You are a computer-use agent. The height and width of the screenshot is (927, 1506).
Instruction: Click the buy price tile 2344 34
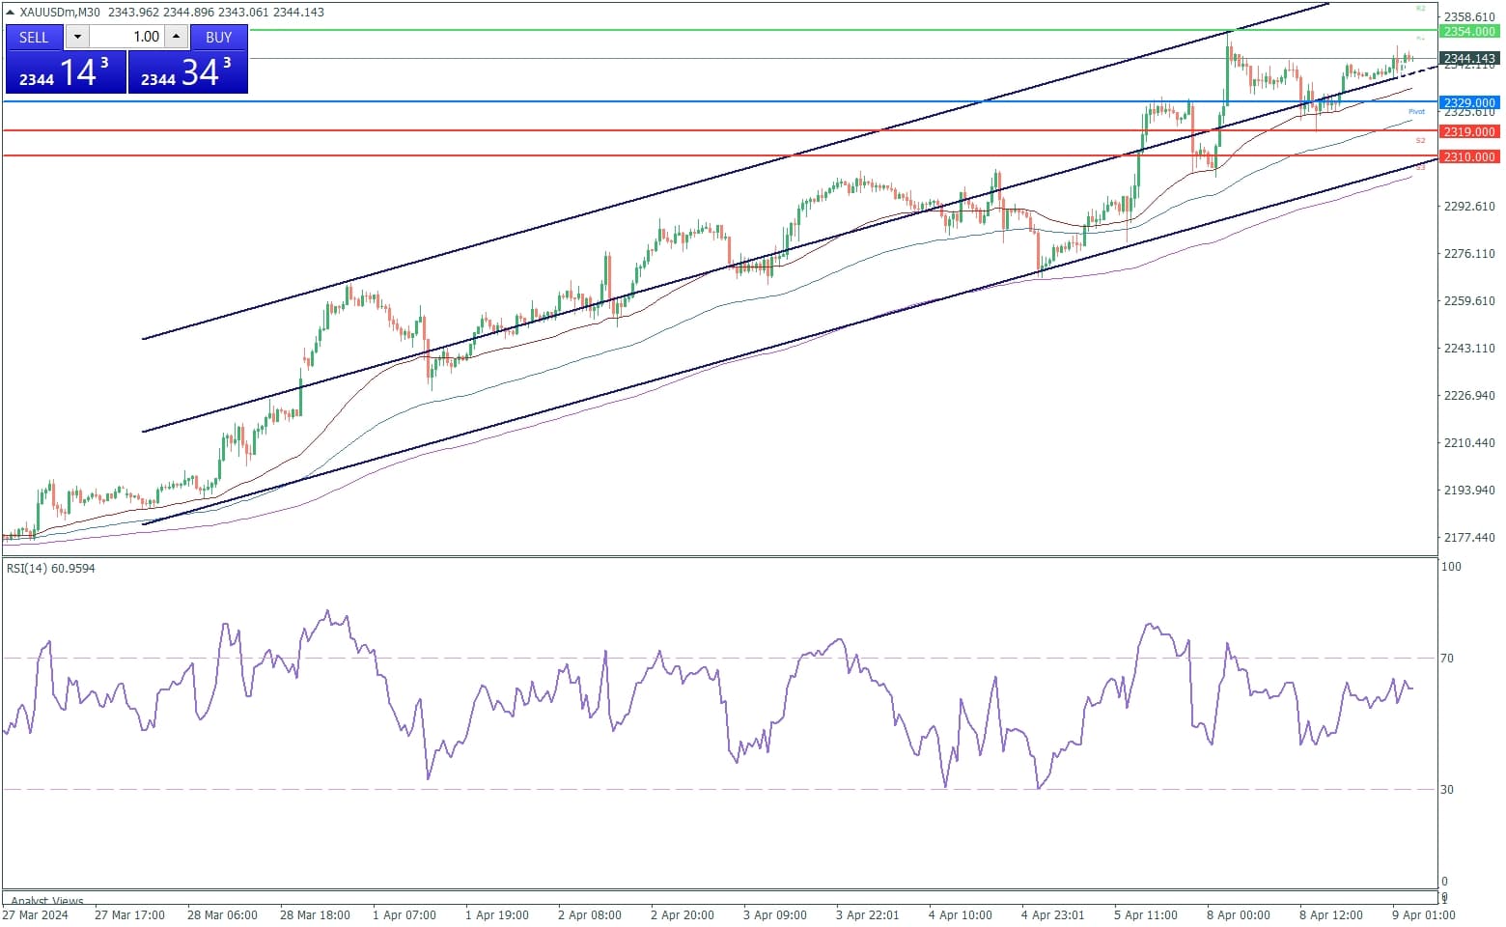(187, 72)
